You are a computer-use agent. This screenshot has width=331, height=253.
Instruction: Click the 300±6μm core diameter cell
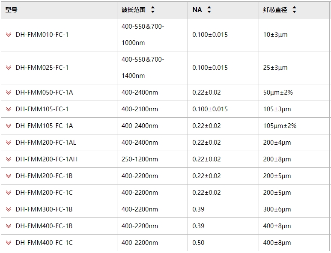pos(294,209)
